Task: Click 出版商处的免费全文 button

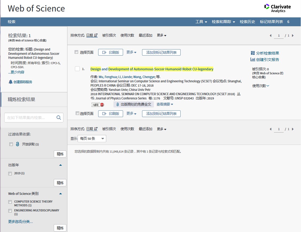Action: [134, 104]
